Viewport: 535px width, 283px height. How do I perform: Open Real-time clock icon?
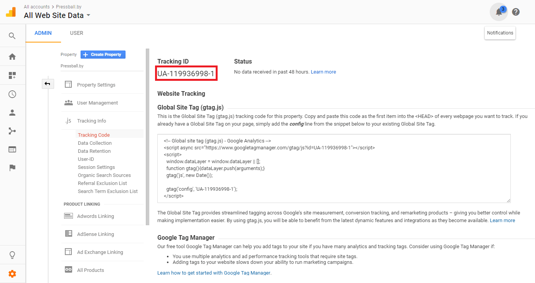click(x=12, y=94)
